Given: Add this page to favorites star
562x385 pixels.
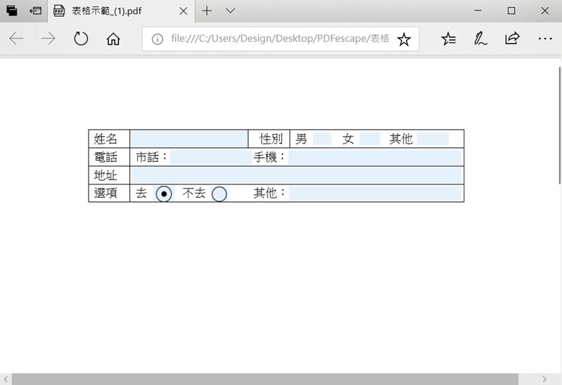Looking at the screenshot, I should click(x=404, y=39).
